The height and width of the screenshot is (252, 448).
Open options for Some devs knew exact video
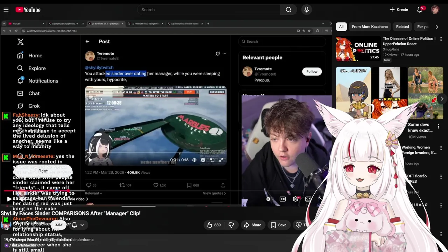pos(438,126)
